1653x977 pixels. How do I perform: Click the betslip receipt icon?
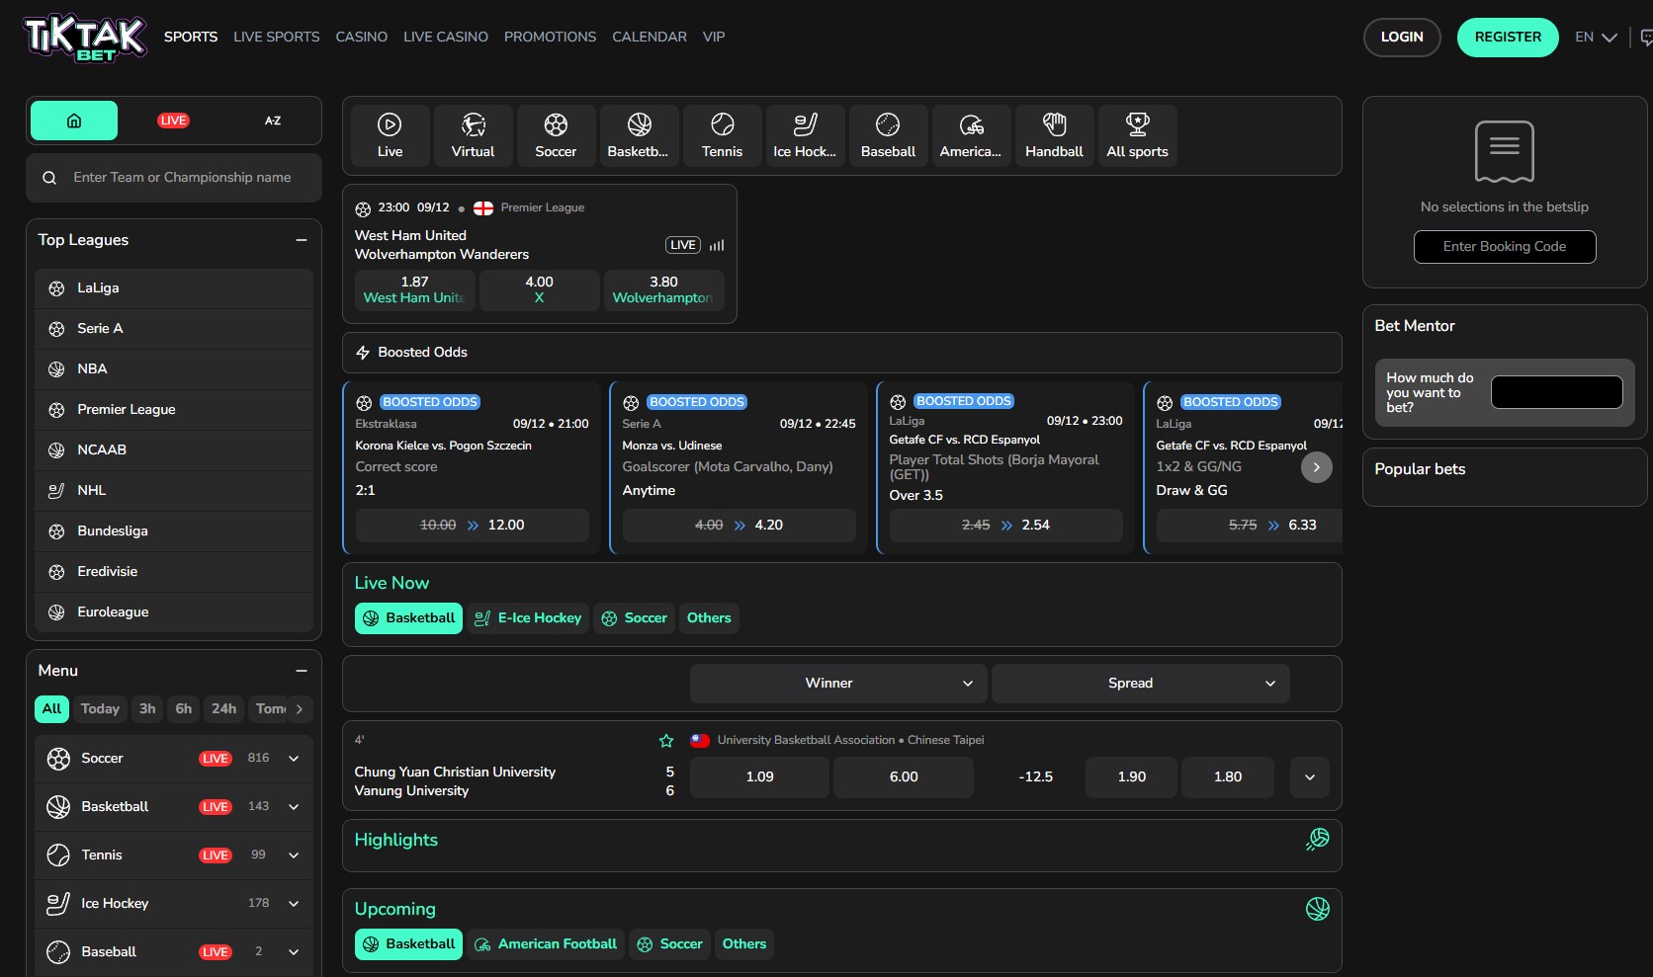[x=1505, y=151]
